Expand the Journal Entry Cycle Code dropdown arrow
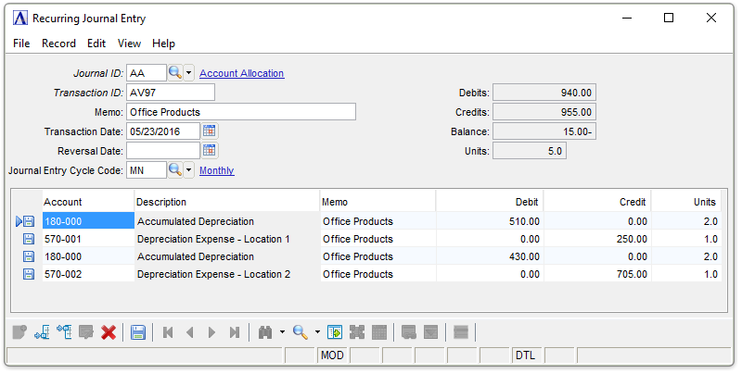 189,170
